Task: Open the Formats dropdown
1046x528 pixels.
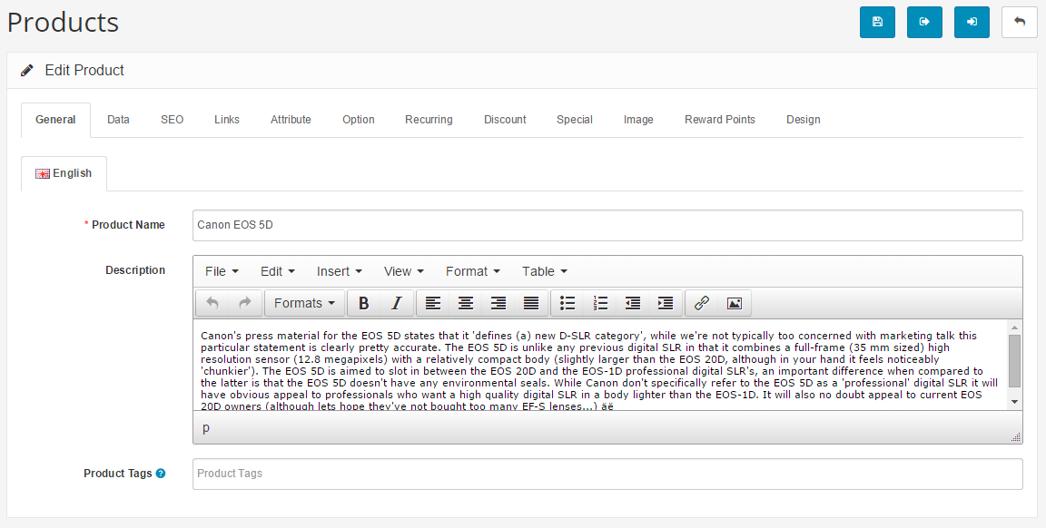Action: tap(305, 303)
